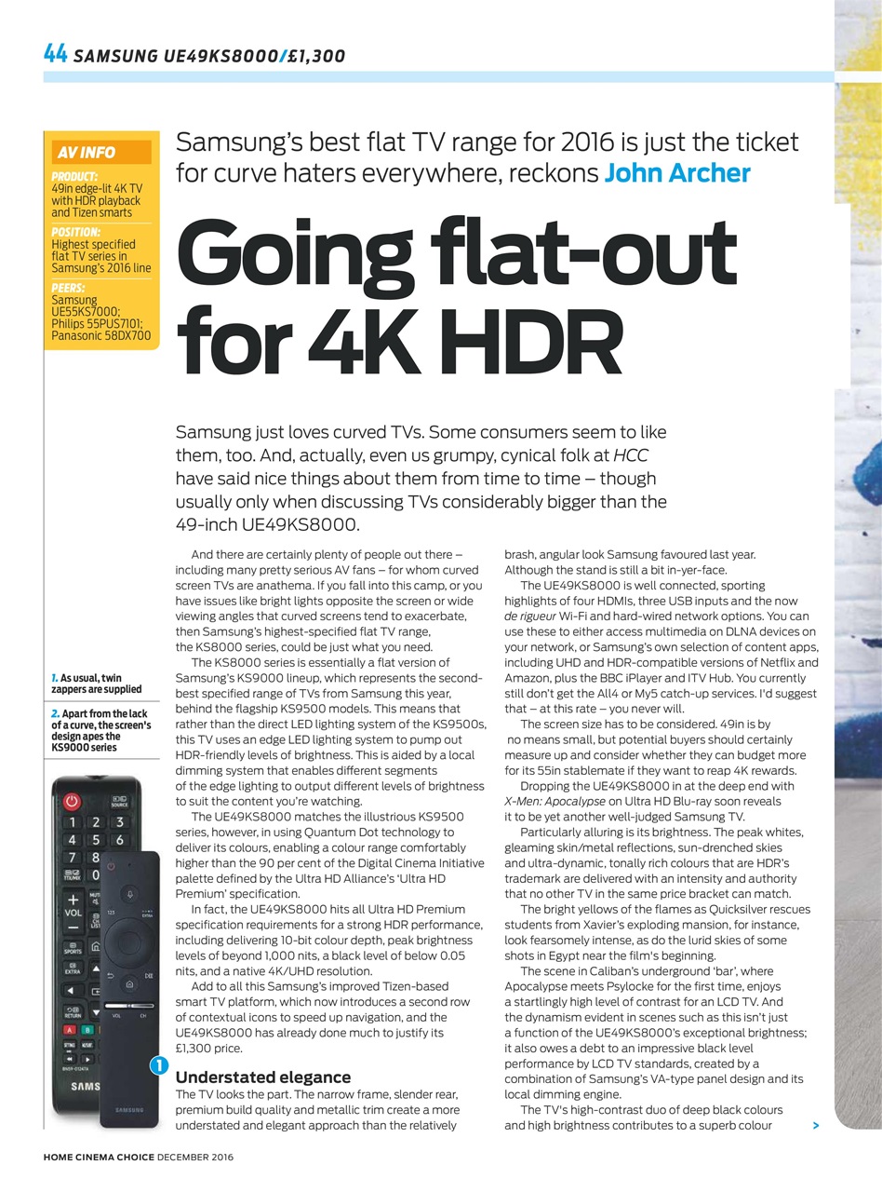
Task: Tap the SOURCE button on the standard remote
Action: (119, 802)
